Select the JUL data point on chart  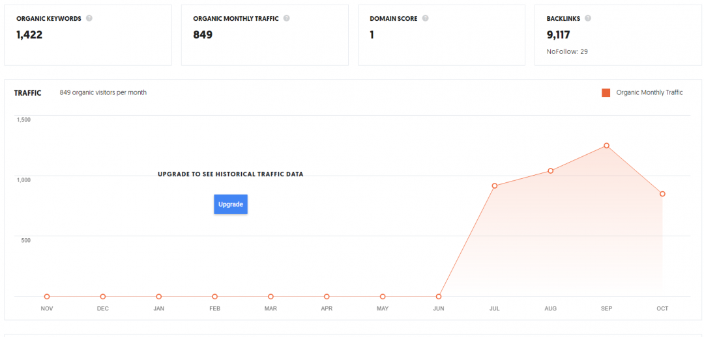click(x=494, y=185)
